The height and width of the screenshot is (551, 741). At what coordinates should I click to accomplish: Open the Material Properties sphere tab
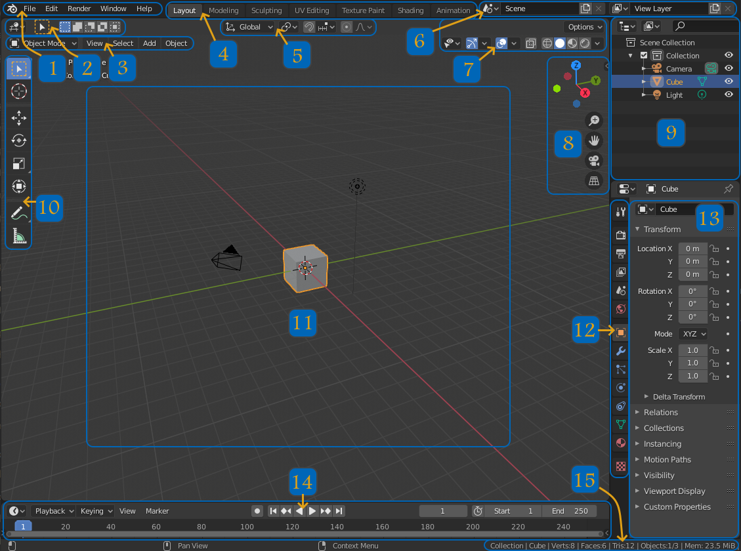point(620,443)
